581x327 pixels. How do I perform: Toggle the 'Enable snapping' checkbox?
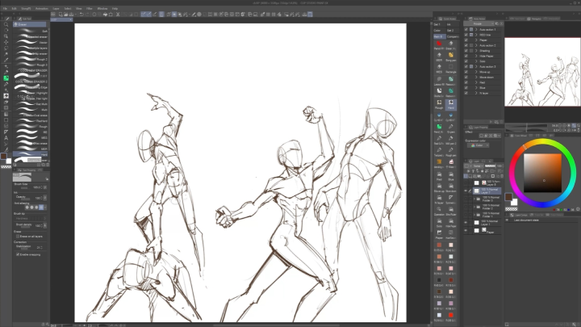coord(18,254)
